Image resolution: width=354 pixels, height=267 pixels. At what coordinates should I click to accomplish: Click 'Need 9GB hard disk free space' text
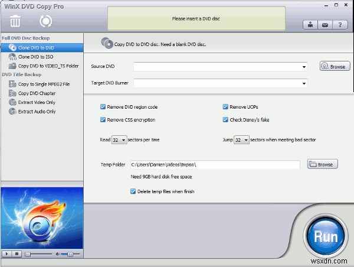(161, 177)
